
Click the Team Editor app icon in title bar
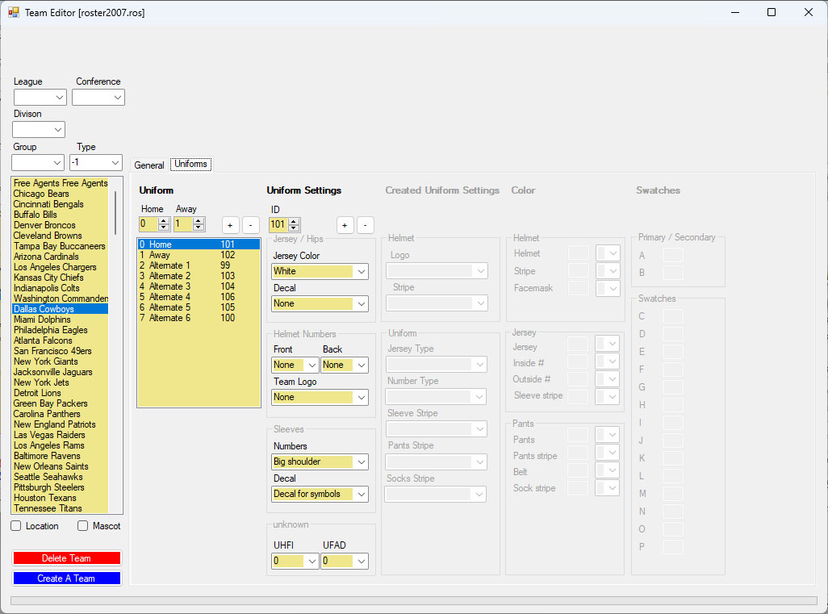[13, 12]
